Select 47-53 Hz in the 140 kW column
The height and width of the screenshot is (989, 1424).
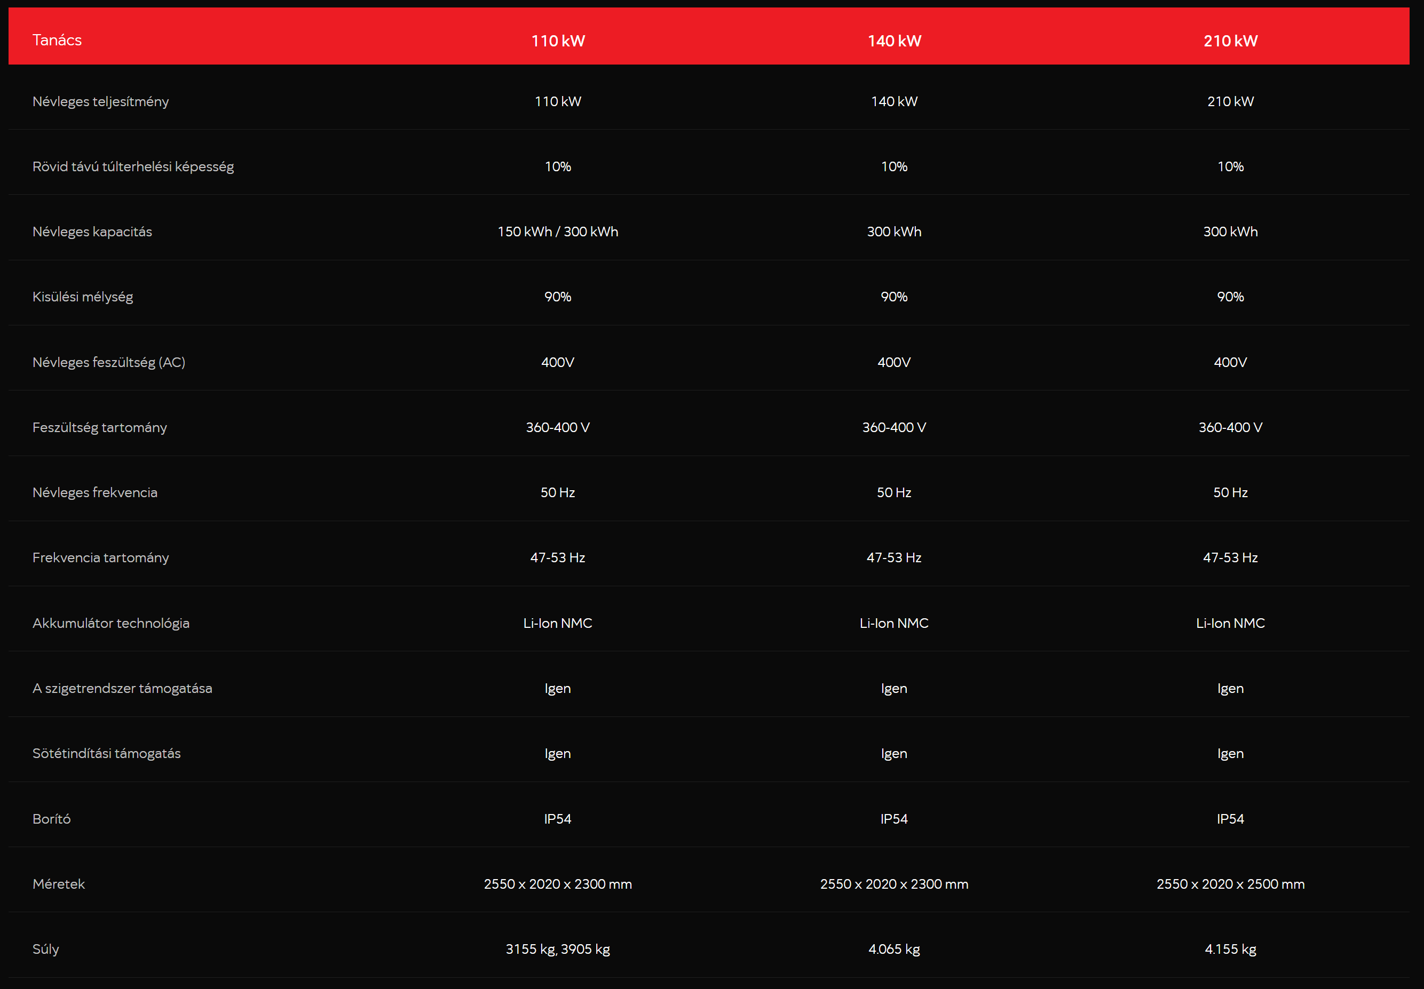coord(894,557)
